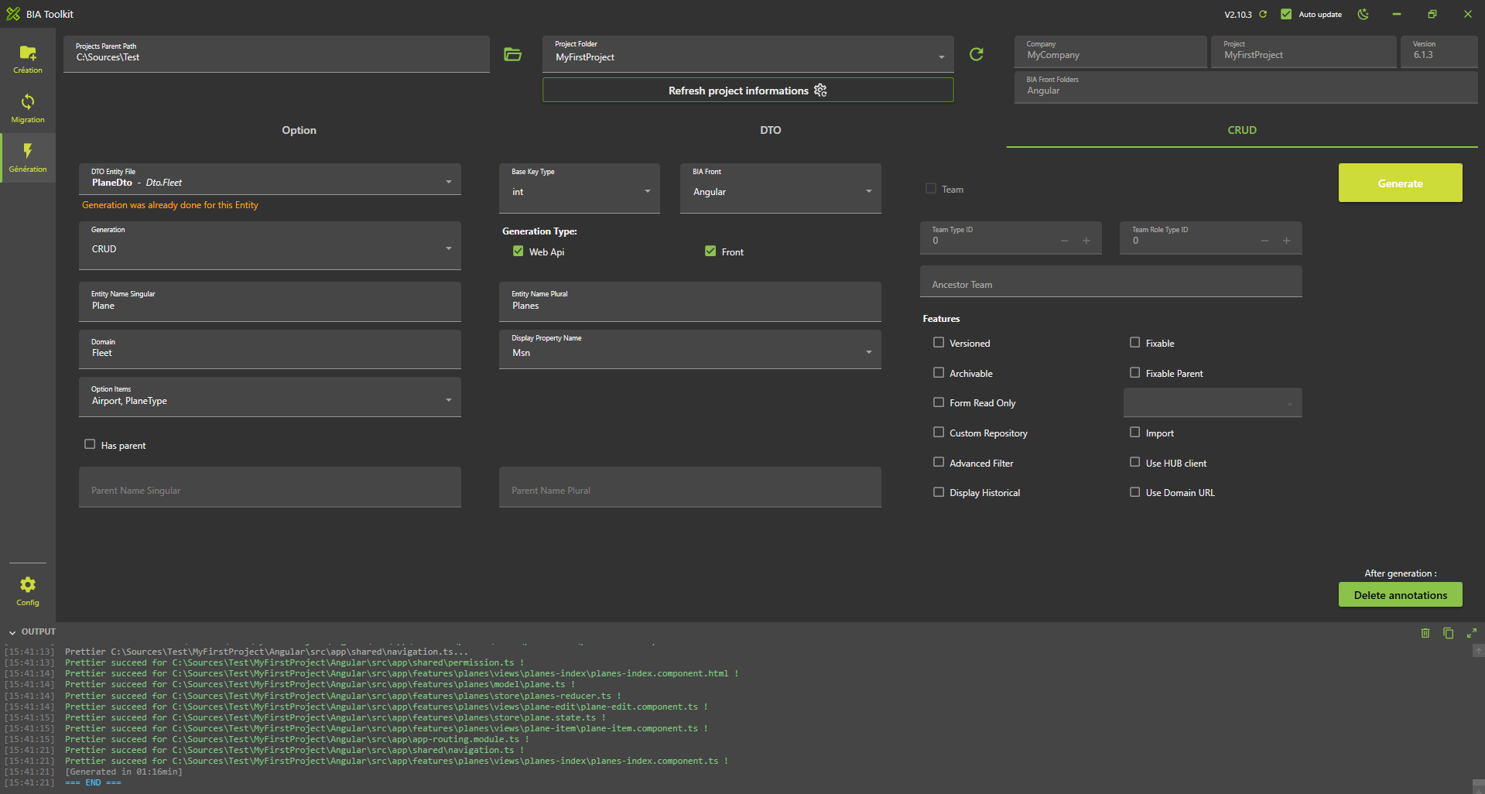
Task: Enable the Archivable feature
Action: [x=939, y=372]
